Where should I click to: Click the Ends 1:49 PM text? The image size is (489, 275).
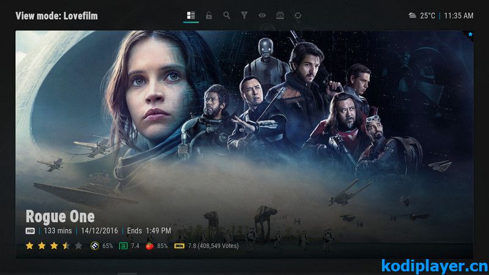[x=149, y=231]
